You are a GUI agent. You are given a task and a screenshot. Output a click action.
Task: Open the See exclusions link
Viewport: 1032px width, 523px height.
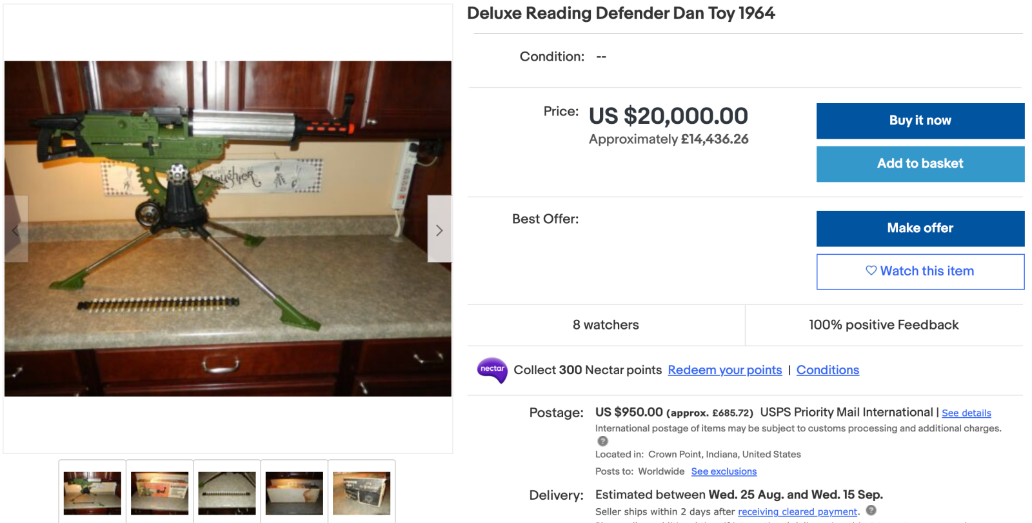coord(724,471)
